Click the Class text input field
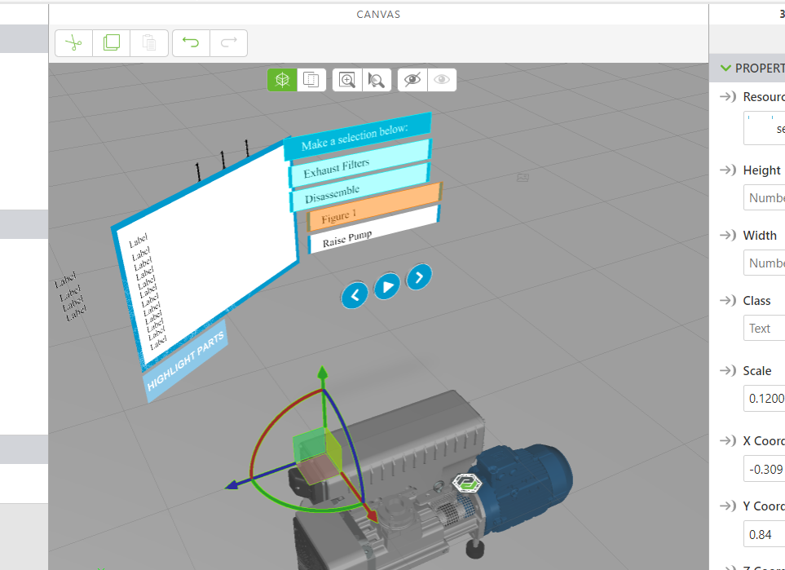The height and width of the screenshot is (570, 785). [765, 329]
